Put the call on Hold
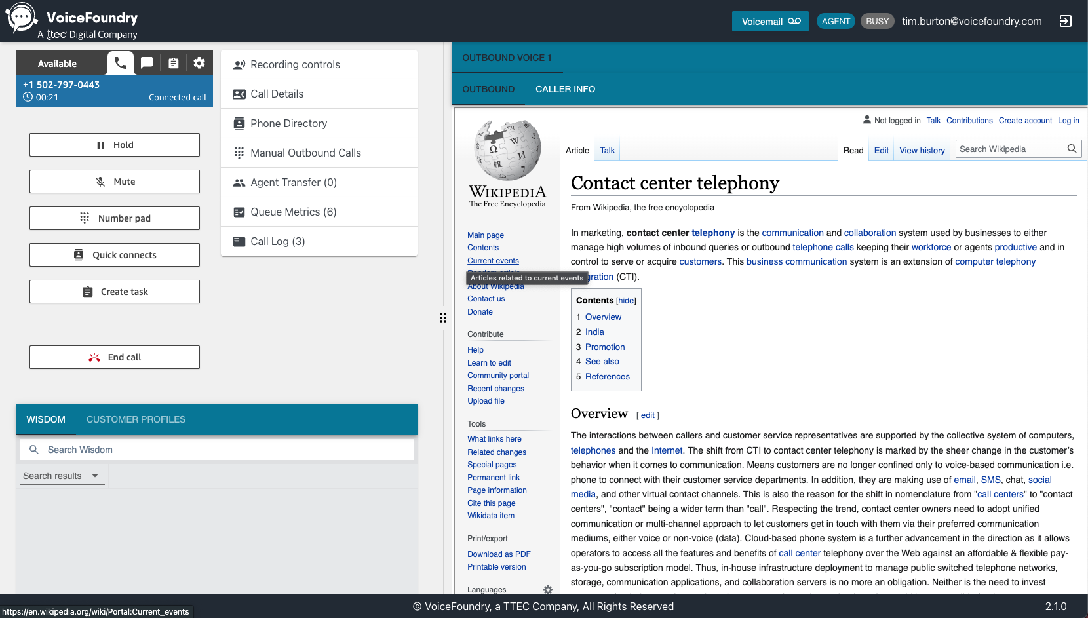Screen dimensions: 1088x618 click(x=115, y=145)
